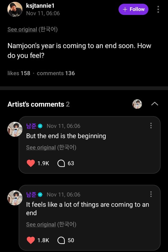Tap the verified badge on the second artist comment
Viewport: 168px width, 252px height.
click(40, 195)
